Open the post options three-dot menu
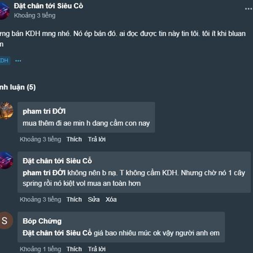 [x=248, y=9]
